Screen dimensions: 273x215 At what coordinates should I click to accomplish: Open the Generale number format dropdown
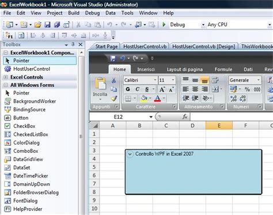259,80
